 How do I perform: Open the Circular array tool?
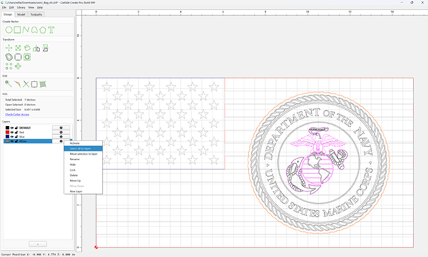click(x=18, y=66)
